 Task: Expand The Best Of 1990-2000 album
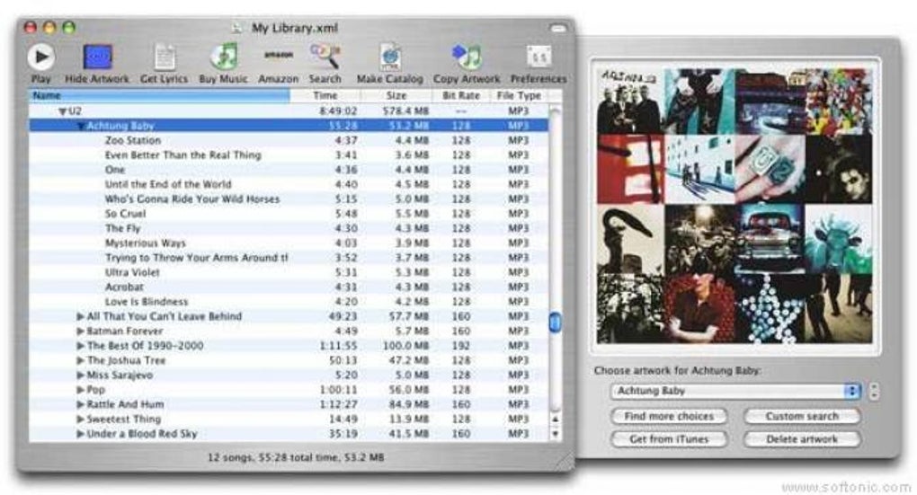point(81,346)
